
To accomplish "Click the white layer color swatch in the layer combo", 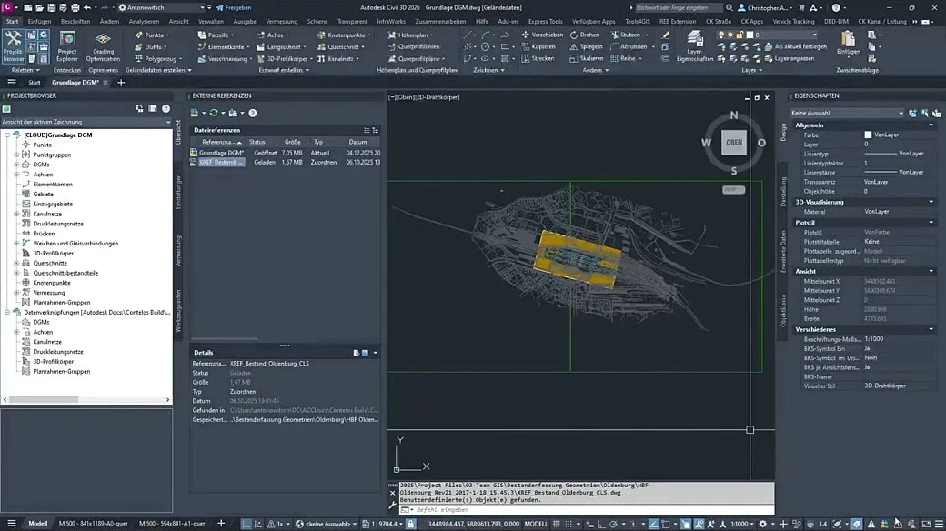I will (749, 35).
